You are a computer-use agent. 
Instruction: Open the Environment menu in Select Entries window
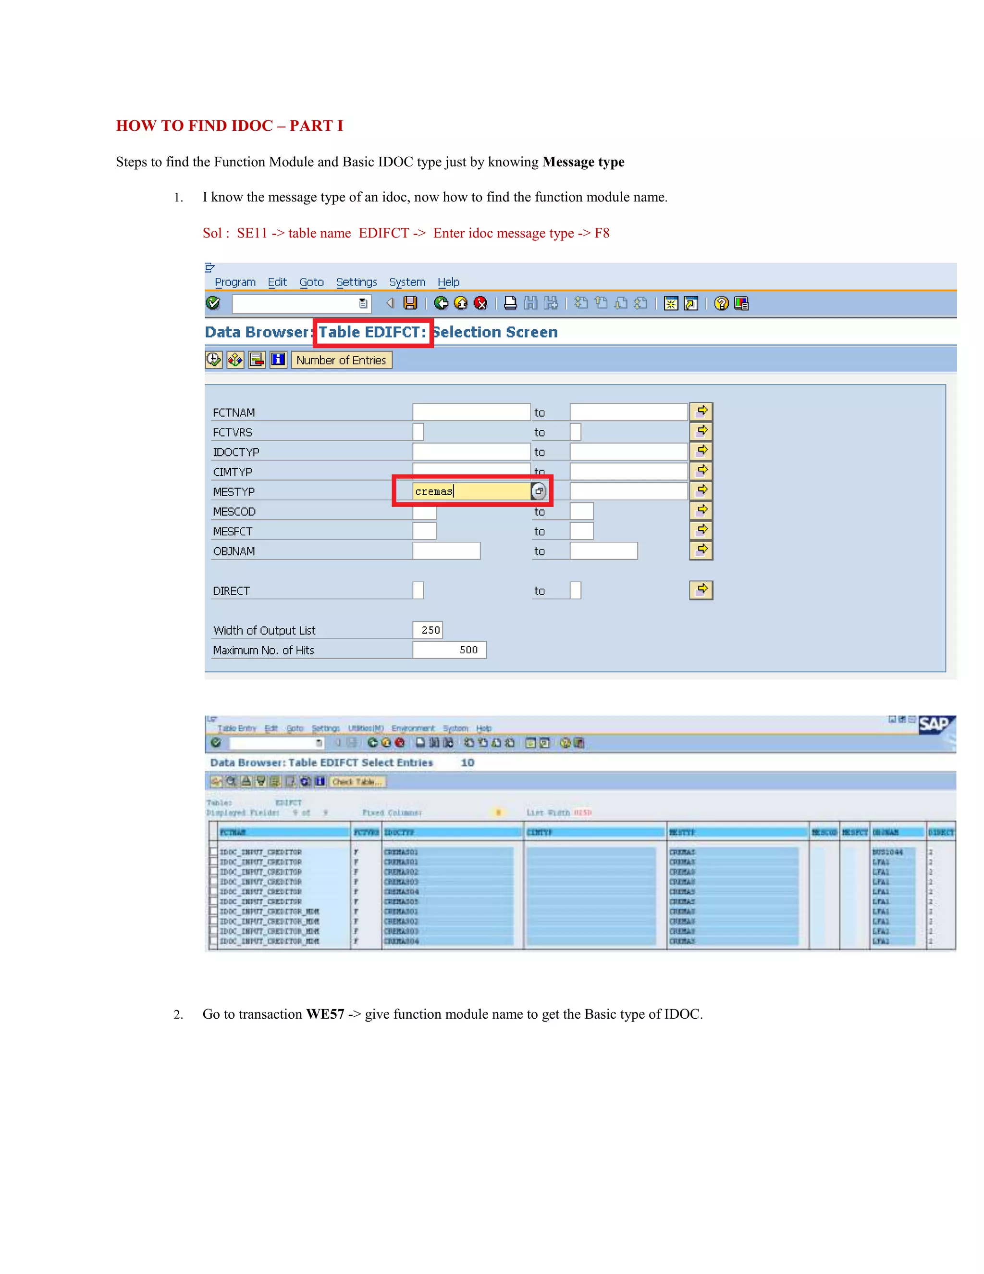coord(413,728)
